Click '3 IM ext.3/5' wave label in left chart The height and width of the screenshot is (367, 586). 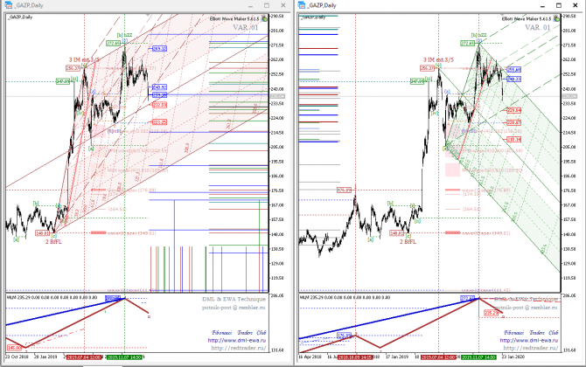pyautogui.click(x=84, y=59)
